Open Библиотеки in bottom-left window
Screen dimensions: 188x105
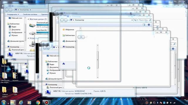pyautogui.click(x=51, y=62)
